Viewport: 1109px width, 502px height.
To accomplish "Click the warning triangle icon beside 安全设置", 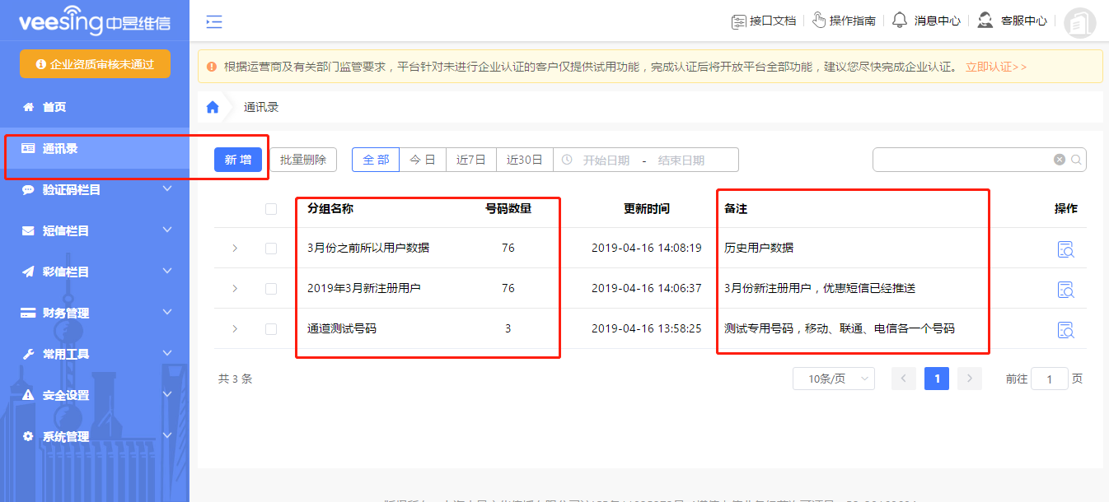I will (28, 395).
